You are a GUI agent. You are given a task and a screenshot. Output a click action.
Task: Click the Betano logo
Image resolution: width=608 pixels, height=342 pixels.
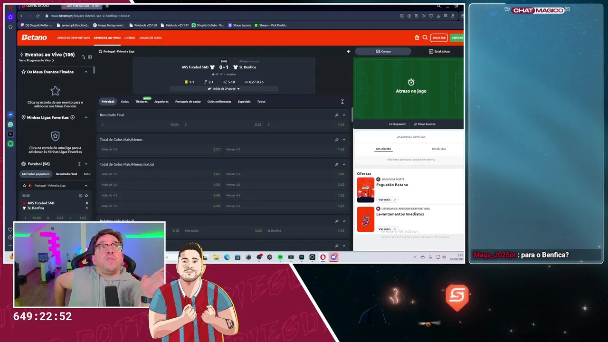[34, 38]
